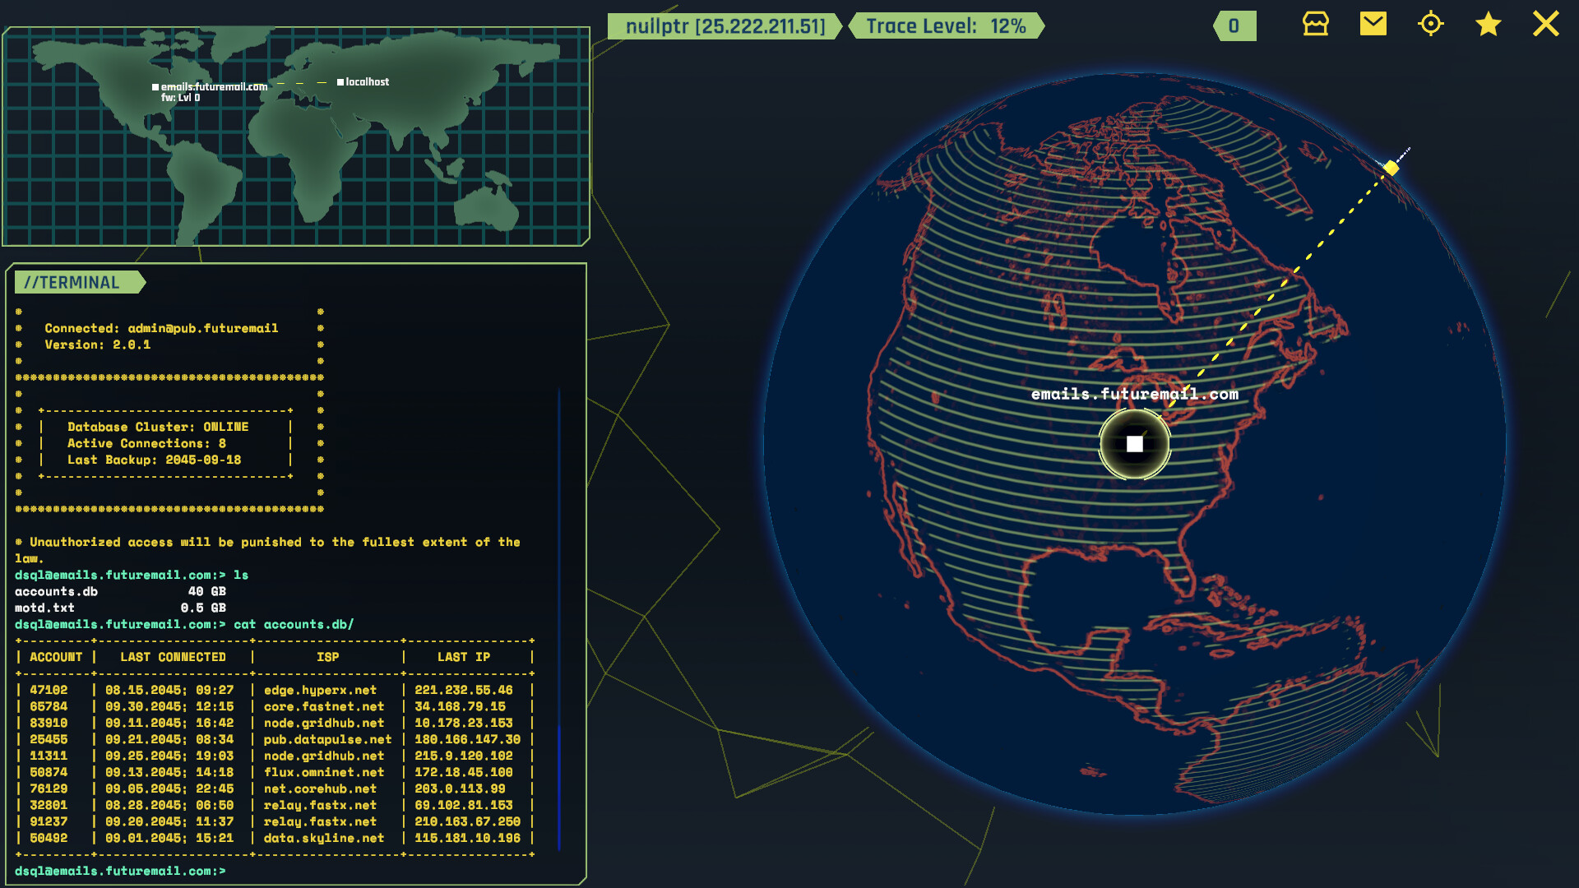Click the accounts.db file entry

point(56,591)
